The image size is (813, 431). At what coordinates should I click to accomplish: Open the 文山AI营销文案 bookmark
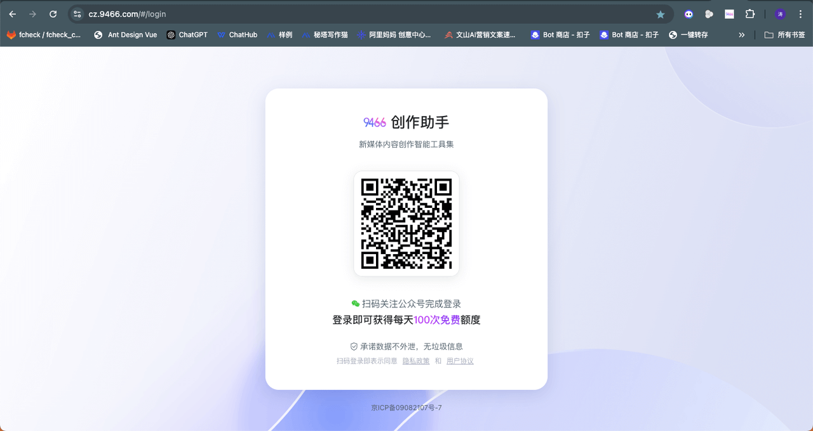480,35
